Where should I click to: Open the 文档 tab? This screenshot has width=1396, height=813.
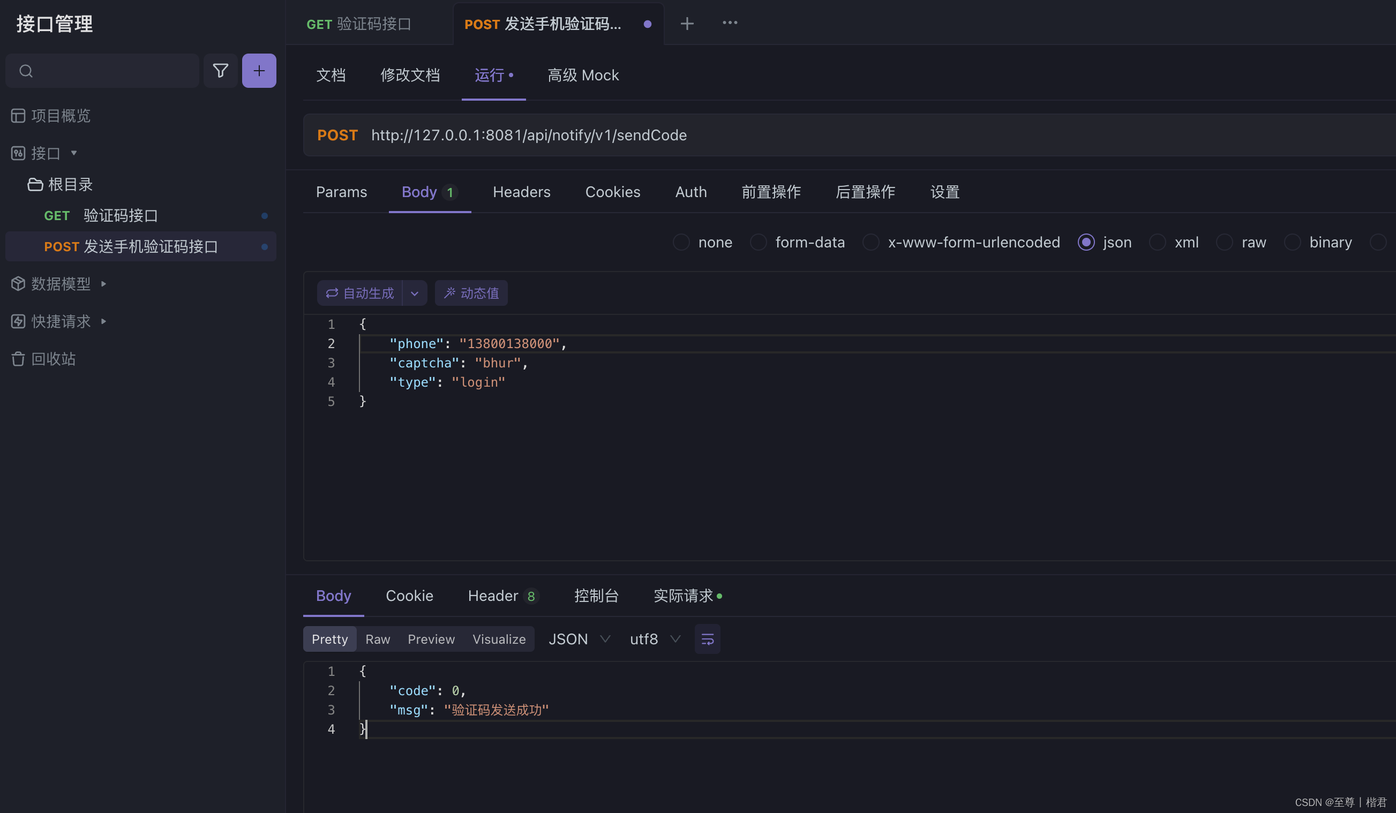click(331, 75)
